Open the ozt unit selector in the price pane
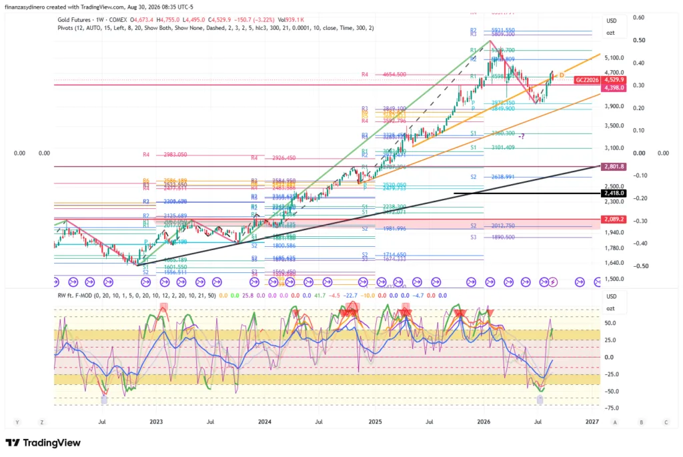The height and width of the screenshot is (457, 683). pos(611,33)
